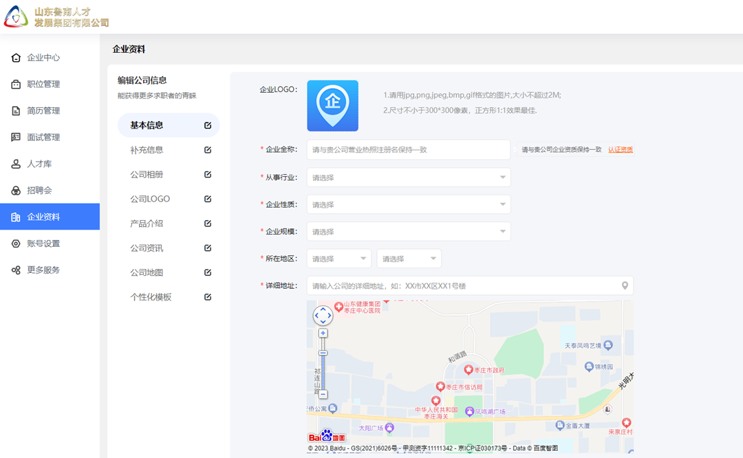Screen dimensions: 743x458
Task: Open the 从事行业 dropdown
Action: pos(409,177)
